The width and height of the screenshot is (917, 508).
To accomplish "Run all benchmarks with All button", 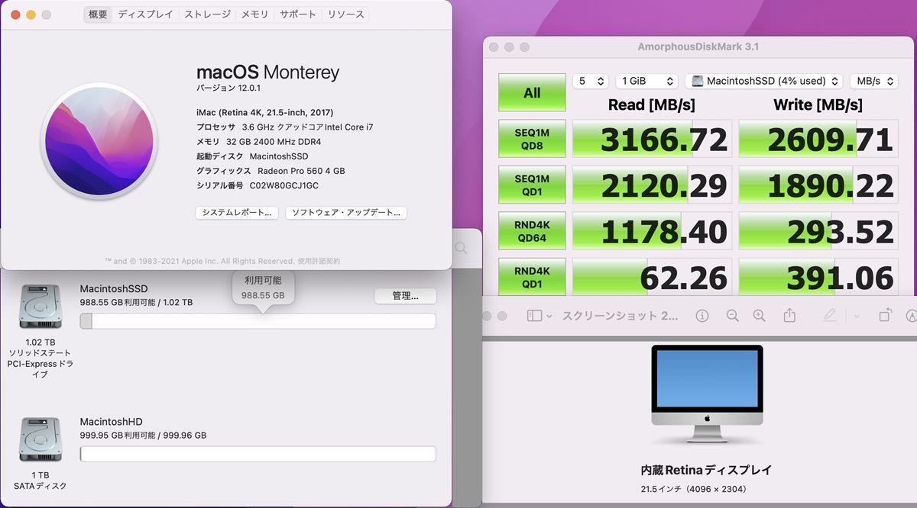I will (x=532, y=92).
